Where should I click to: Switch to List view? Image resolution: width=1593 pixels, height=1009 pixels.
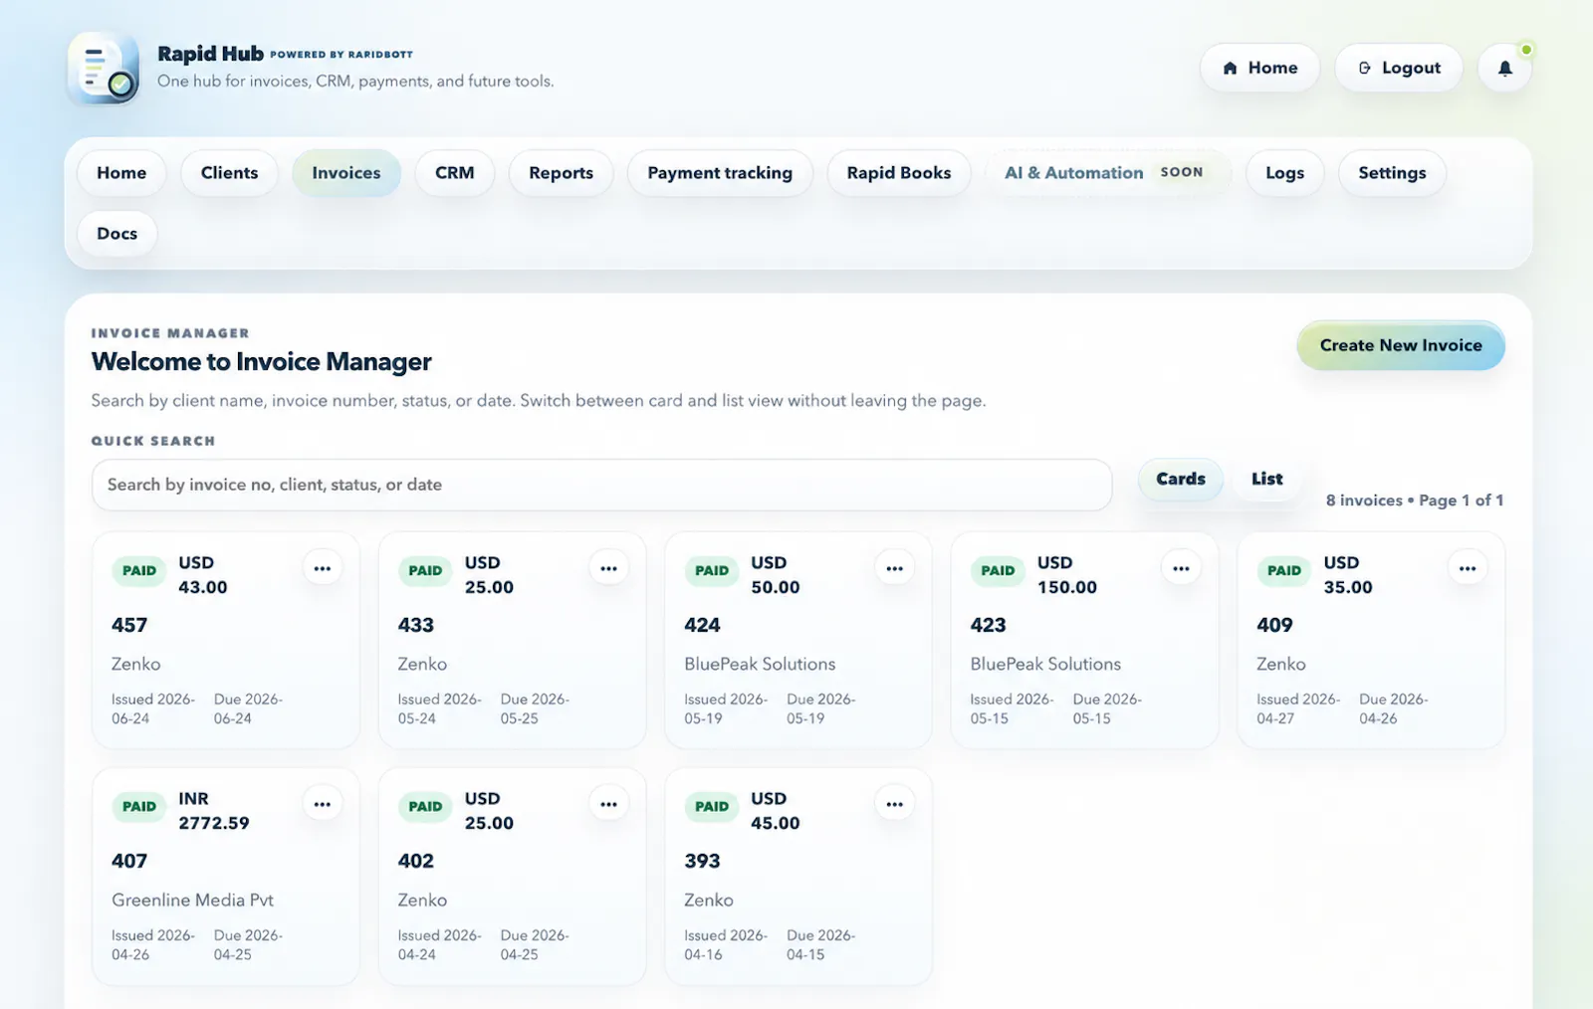(x=1266, y=479)
